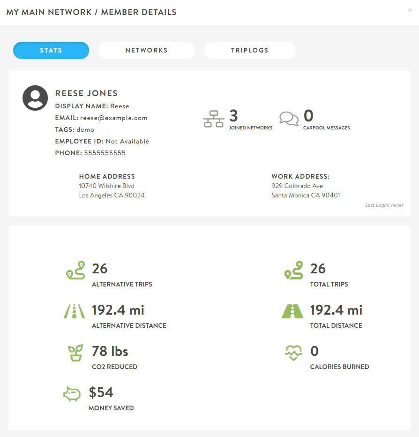Click the 3 joined networks count
This screenshot has width=419, height=437.
tap(233, 116)
